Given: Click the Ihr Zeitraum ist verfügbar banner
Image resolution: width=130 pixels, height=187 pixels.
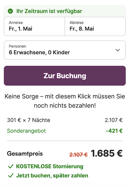Looking at the screenshot, I should point(65,11).
